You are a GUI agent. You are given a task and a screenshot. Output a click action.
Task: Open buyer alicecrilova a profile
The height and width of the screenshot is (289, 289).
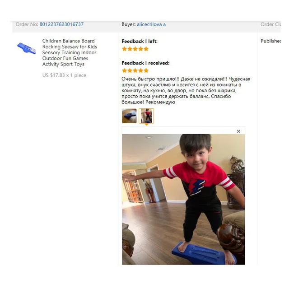151,24
